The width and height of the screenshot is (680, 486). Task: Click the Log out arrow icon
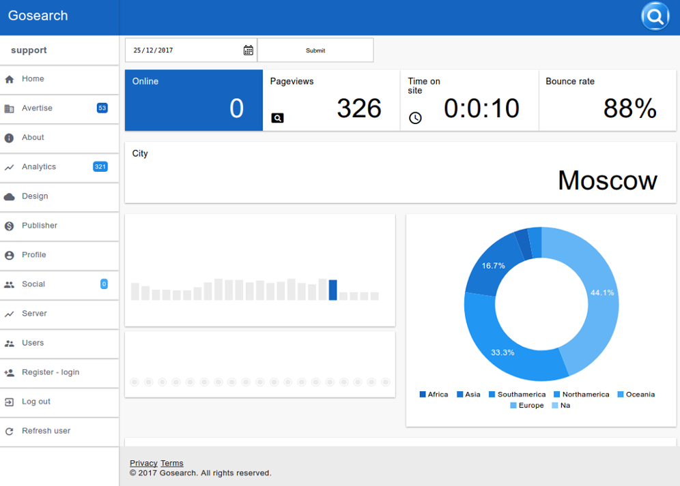click(x=10, y=402)
